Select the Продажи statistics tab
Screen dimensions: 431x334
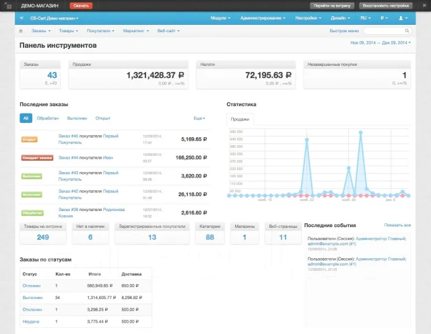click(x=240, y=120)
